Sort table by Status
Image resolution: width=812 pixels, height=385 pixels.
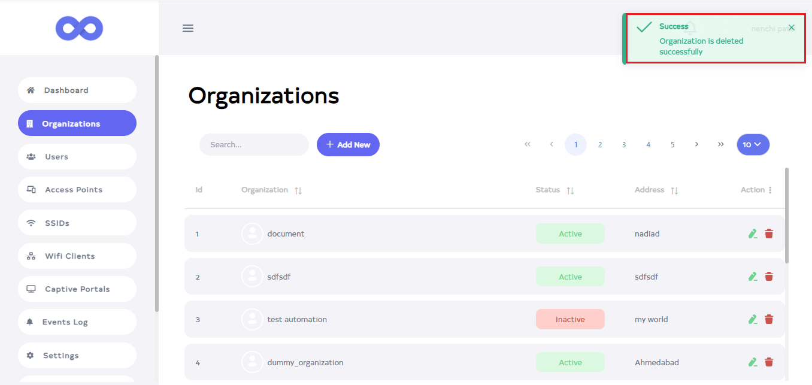pos(570,190)
